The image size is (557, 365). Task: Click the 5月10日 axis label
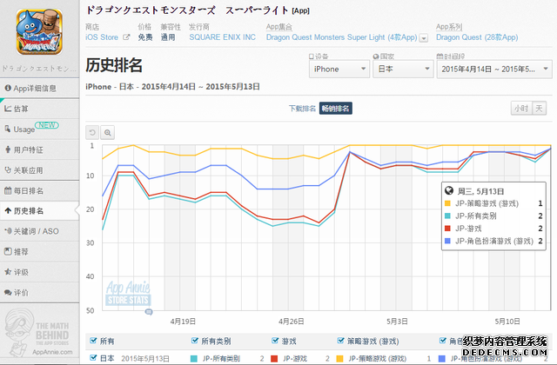point(507,322)
